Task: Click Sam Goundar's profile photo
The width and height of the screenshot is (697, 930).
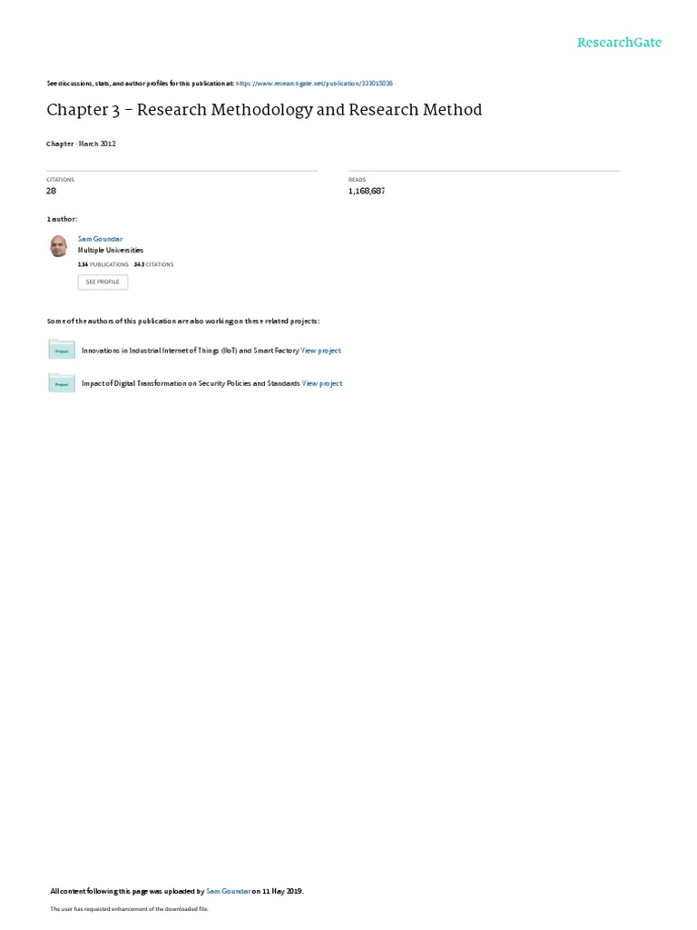Action: (59, 245)
